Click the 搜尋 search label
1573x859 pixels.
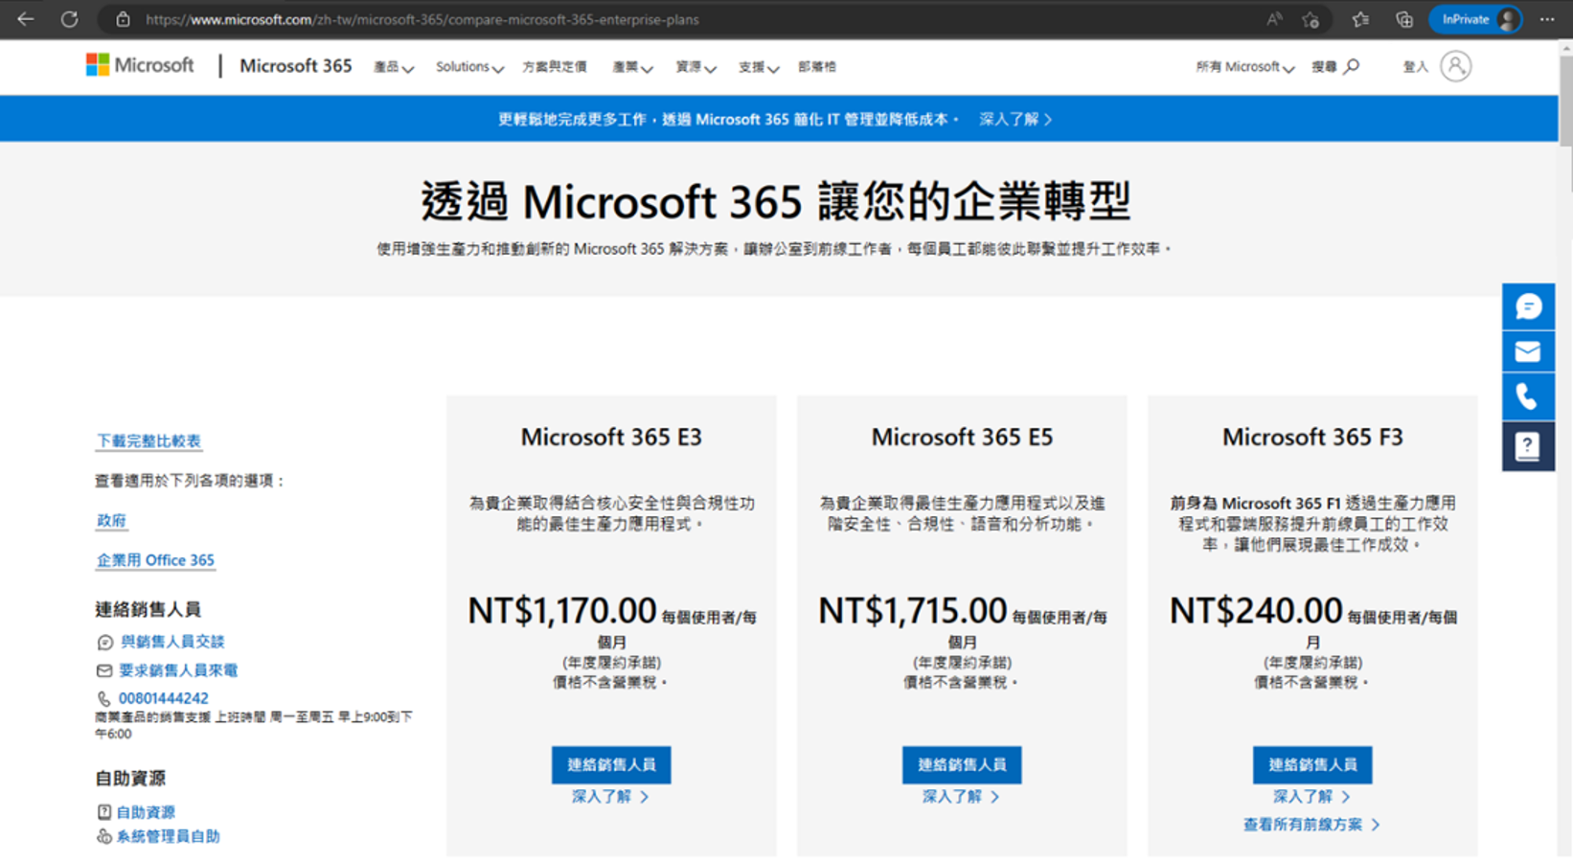(x=1324, y=67)
